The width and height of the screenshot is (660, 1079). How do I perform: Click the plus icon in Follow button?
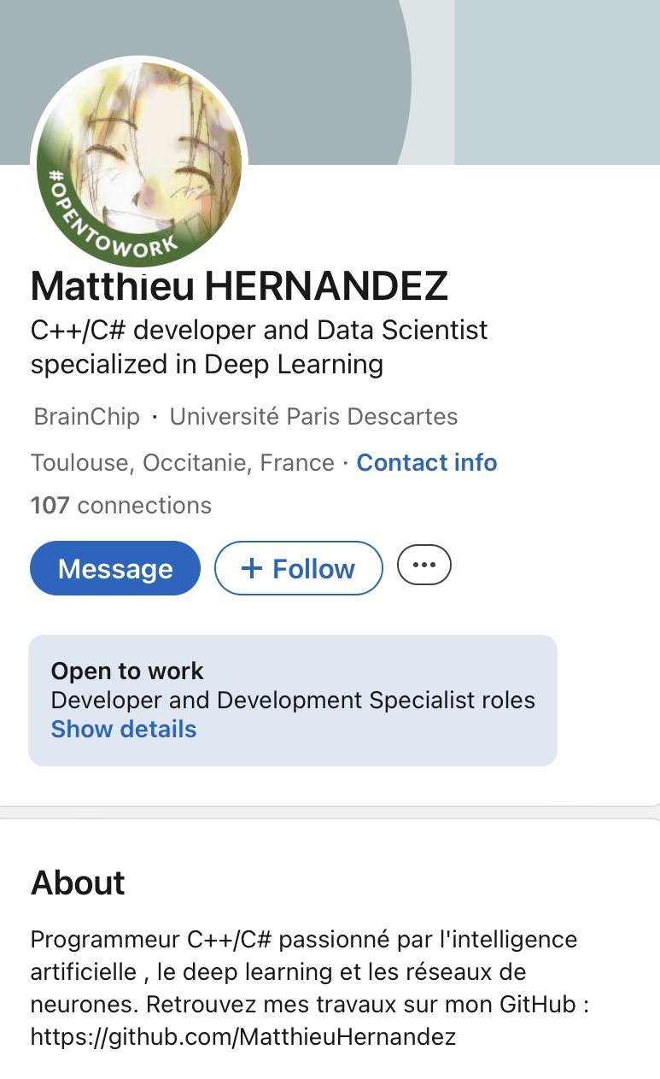(252, 568)
